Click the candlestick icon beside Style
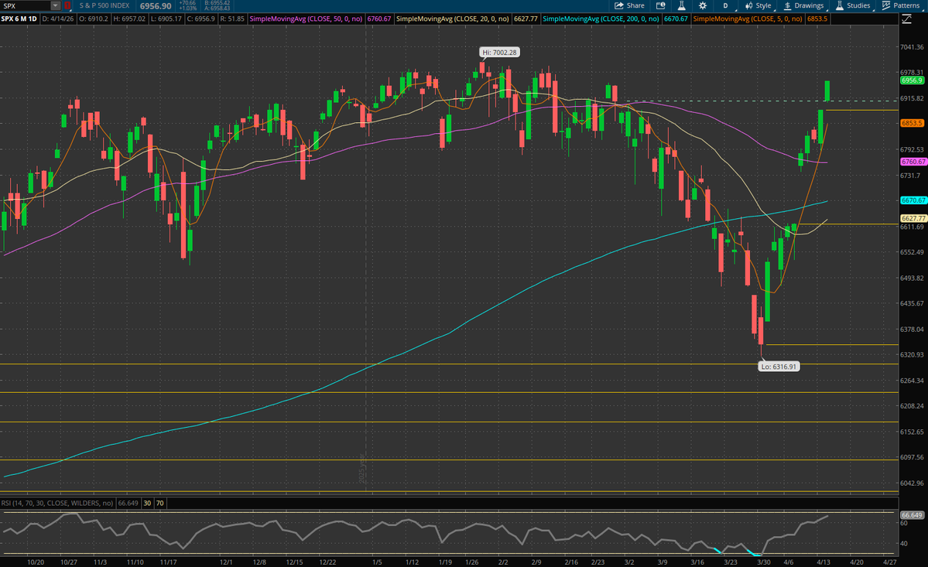 point(748,6)
